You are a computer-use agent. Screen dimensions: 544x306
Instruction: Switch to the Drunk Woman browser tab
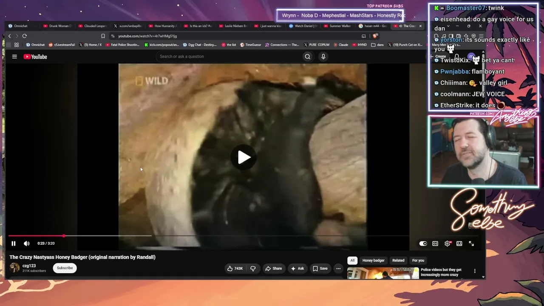coord(58,26)
